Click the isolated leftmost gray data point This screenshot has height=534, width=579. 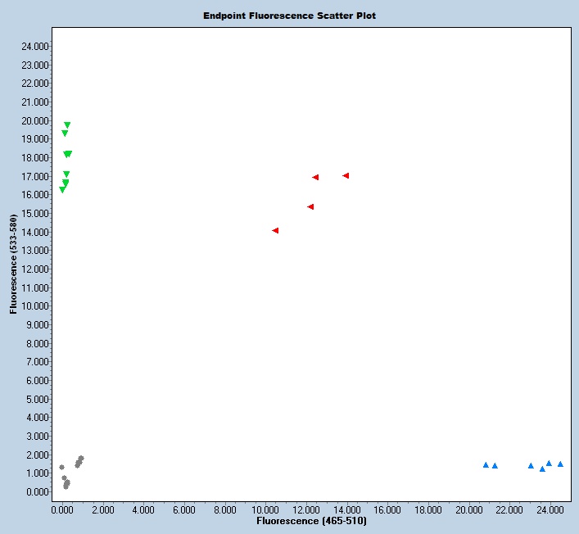(x=61, y=467)
